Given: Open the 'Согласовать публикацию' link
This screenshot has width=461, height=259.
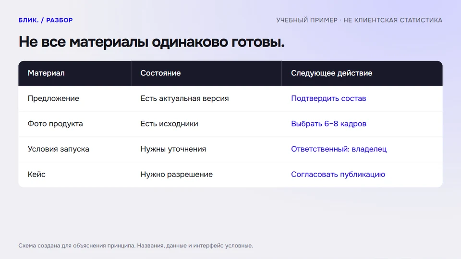Looking at the screenshot, I should click(x=338, y=174).
